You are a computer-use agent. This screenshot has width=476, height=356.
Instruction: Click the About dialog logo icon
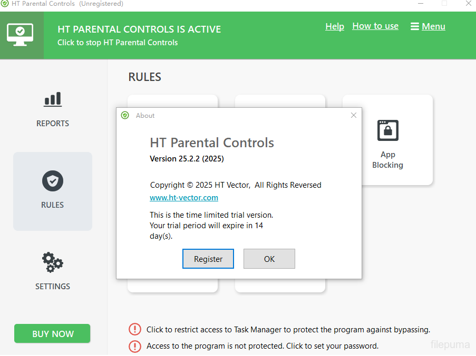[125, 116]
